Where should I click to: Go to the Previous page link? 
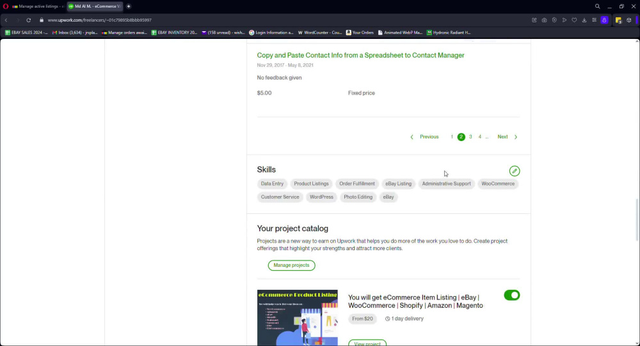tap(429, 137)
